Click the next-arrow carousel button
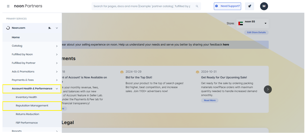Image resolution: width=305 pixels, height=133 pixels. (x=268, y=89)
